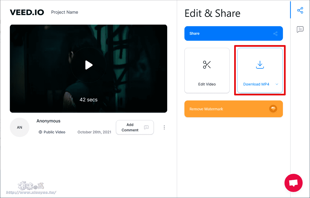
Task: Play the video with the center play button
Action: (89, 65)
